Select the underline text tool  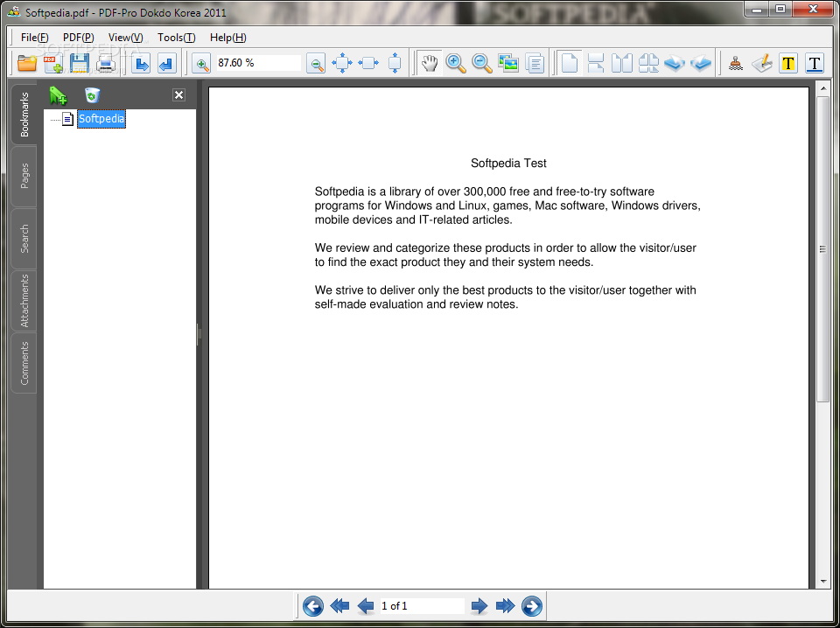(815, 63)
